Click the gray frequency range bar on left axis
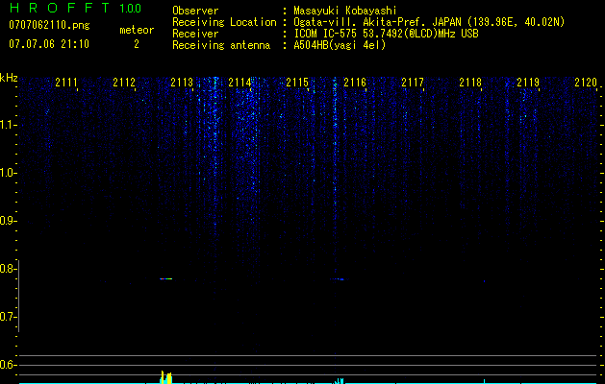This screenshot has width=605, height=384. pyautogui.click(x=18, y=296)
